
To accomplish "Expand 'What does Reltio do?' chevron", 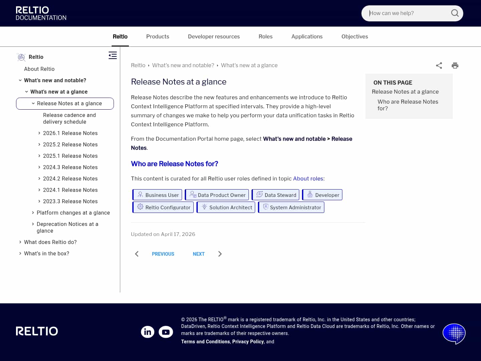I will [20, 242].
